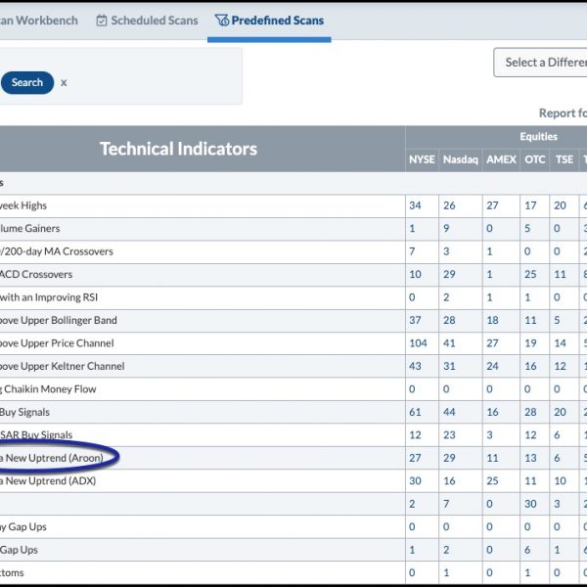Click Nasdaq count 31 for Upper Keltner Channel
This screenshot has height=587, width=587.
coord(449,366)
